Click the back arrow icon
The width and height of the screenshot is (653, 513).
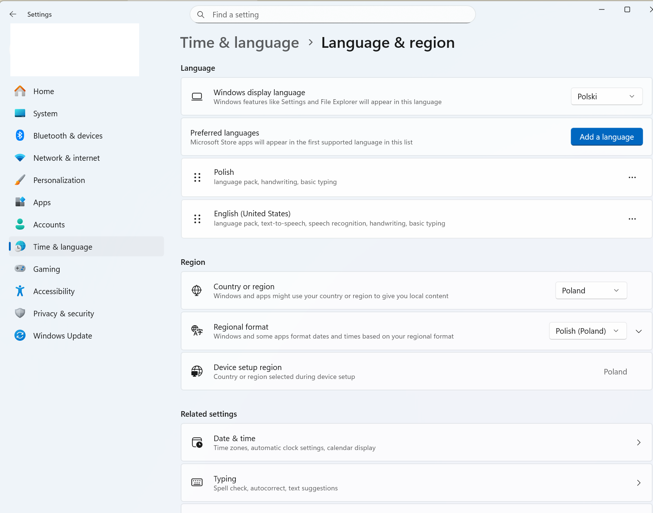pos(13,14)
